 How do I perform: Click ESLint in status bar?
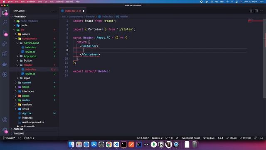coord(232,138)
